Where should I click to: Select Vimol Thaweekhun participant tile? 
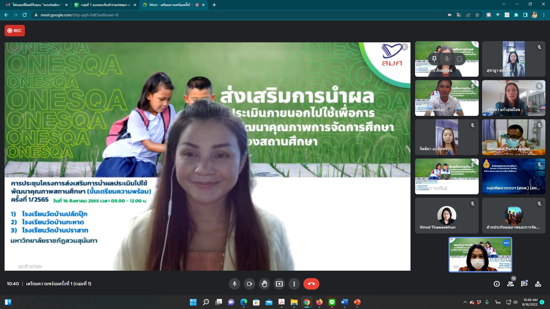tap(447, 215)
